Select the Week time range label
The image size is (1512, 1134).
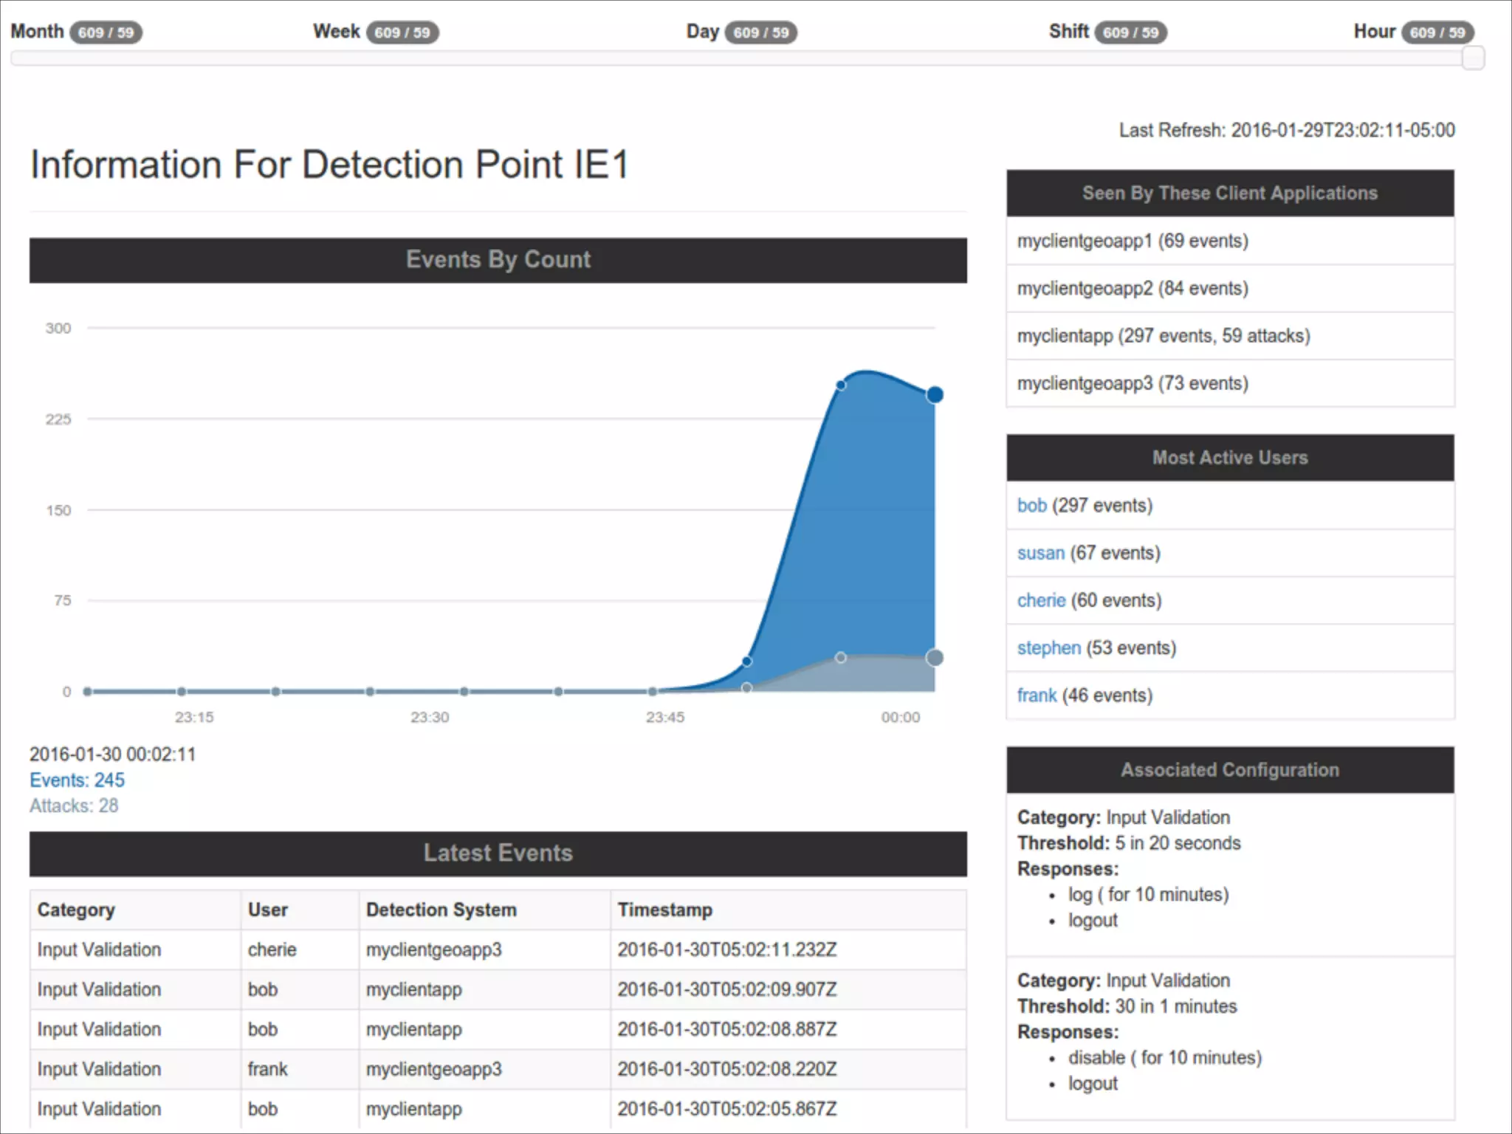click(336, 32)
